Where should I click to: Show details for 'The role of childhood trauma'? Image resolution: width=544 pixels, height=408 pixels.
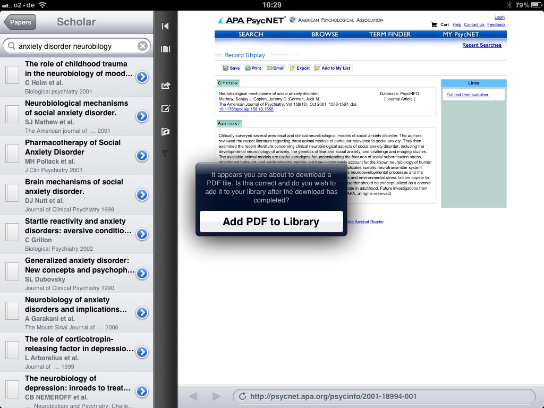coord(142,77)
